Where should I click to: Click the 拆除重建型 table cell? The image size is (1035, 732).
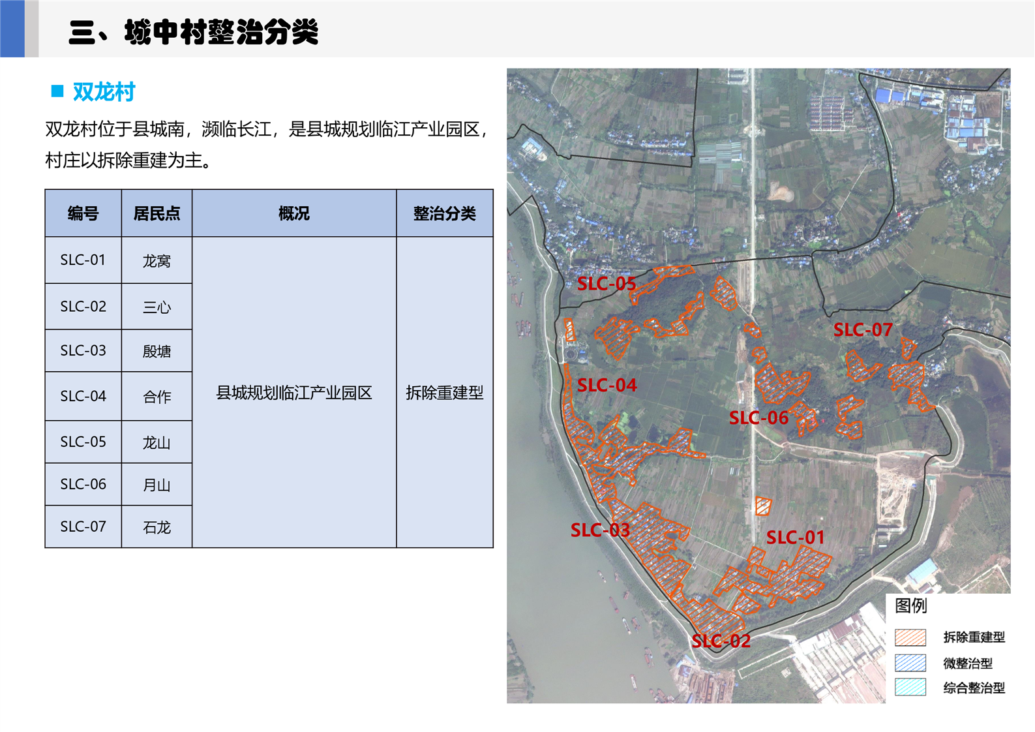point(445,392)
